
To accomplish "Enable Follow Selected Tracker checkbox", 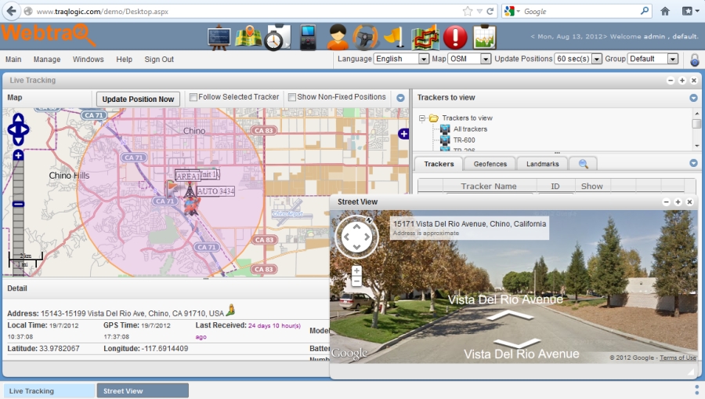I will point(193,97).
